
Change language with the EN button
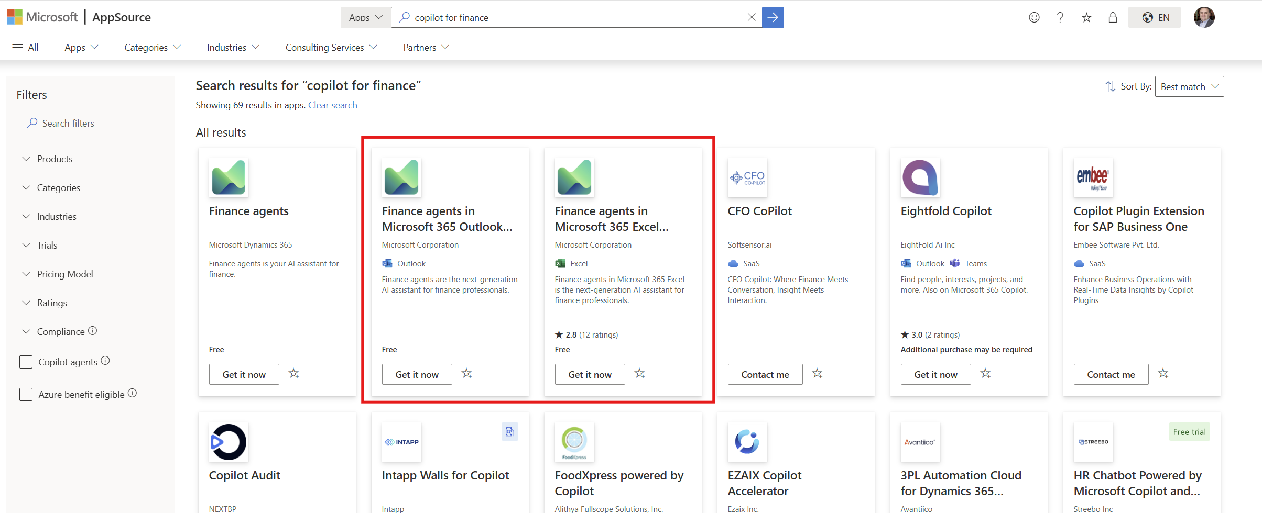pos(1155,17)
